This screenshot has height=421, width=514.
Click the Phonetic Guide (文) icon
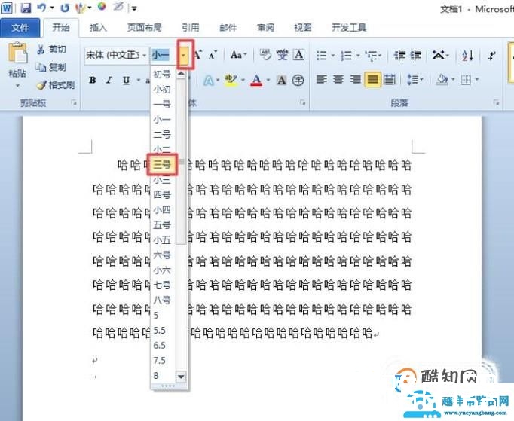(x=282, y=55)
